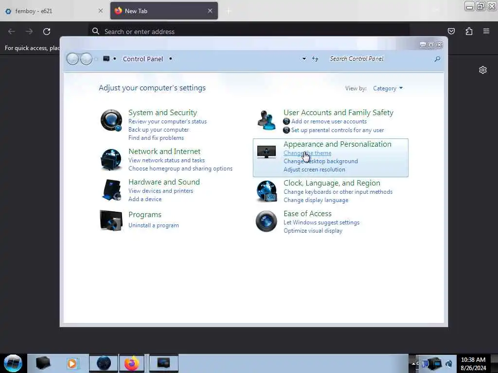Reload the page in Firefox
Image resolution: width=498 pixels, height=373 pixels.
(47, 32)
